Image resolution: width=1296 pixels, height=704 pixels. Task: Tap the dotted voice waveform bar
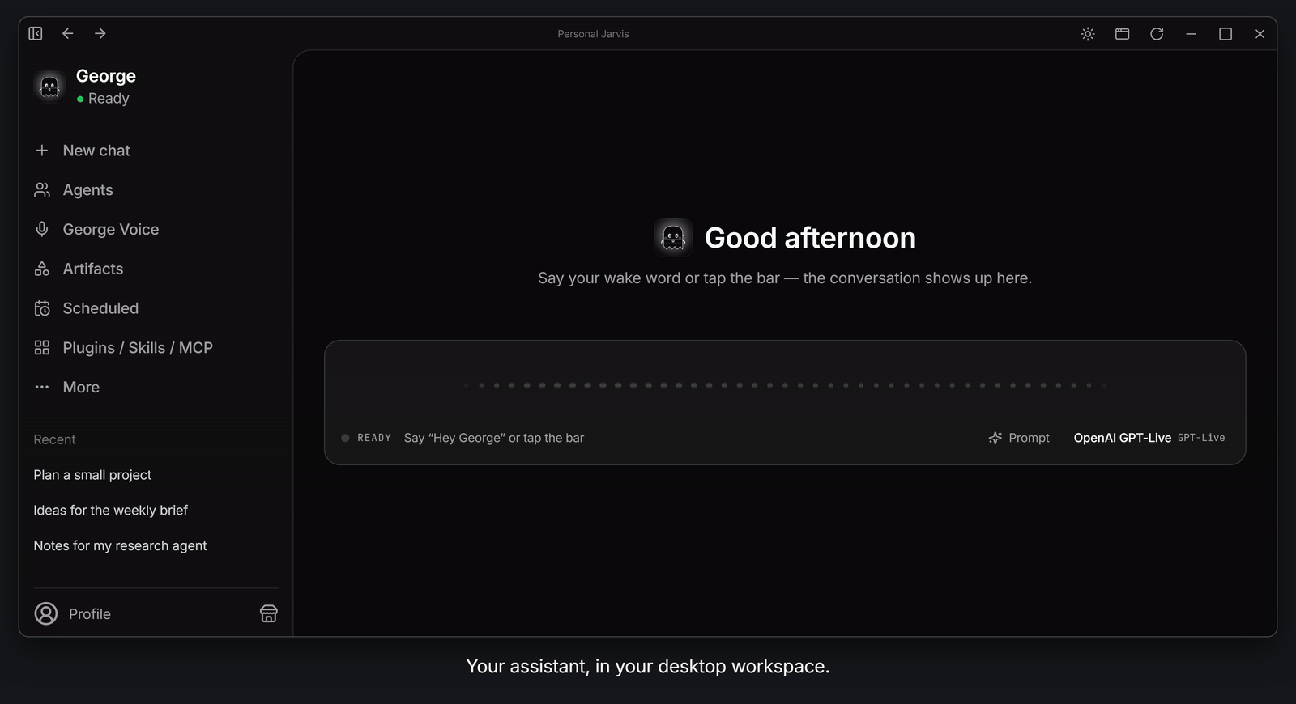(785, 385)
